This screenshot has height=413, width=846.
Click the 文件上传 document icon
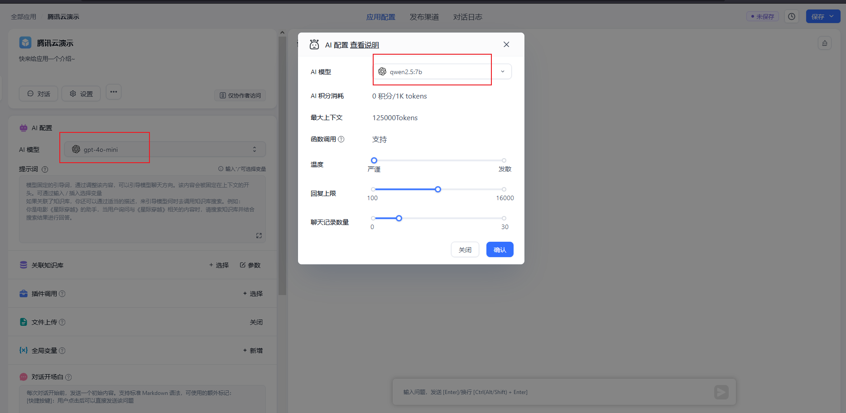coord(24,322)
